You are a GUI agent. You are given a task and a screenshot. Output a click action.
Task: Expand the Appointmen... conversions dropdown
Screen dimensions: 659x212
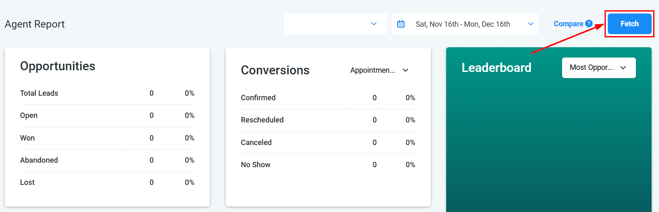pos(379,70)
